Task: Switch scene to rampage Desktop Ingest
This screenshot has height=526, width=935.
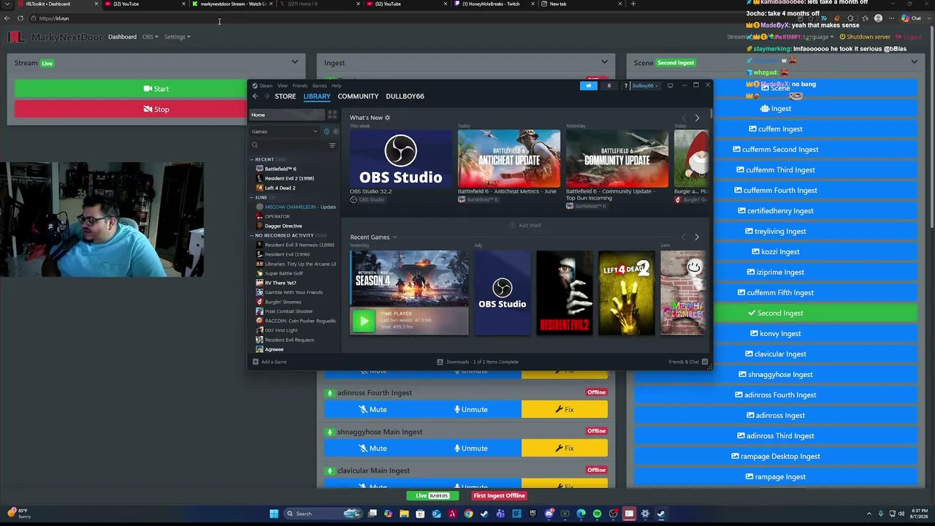Action: [775, 456]
